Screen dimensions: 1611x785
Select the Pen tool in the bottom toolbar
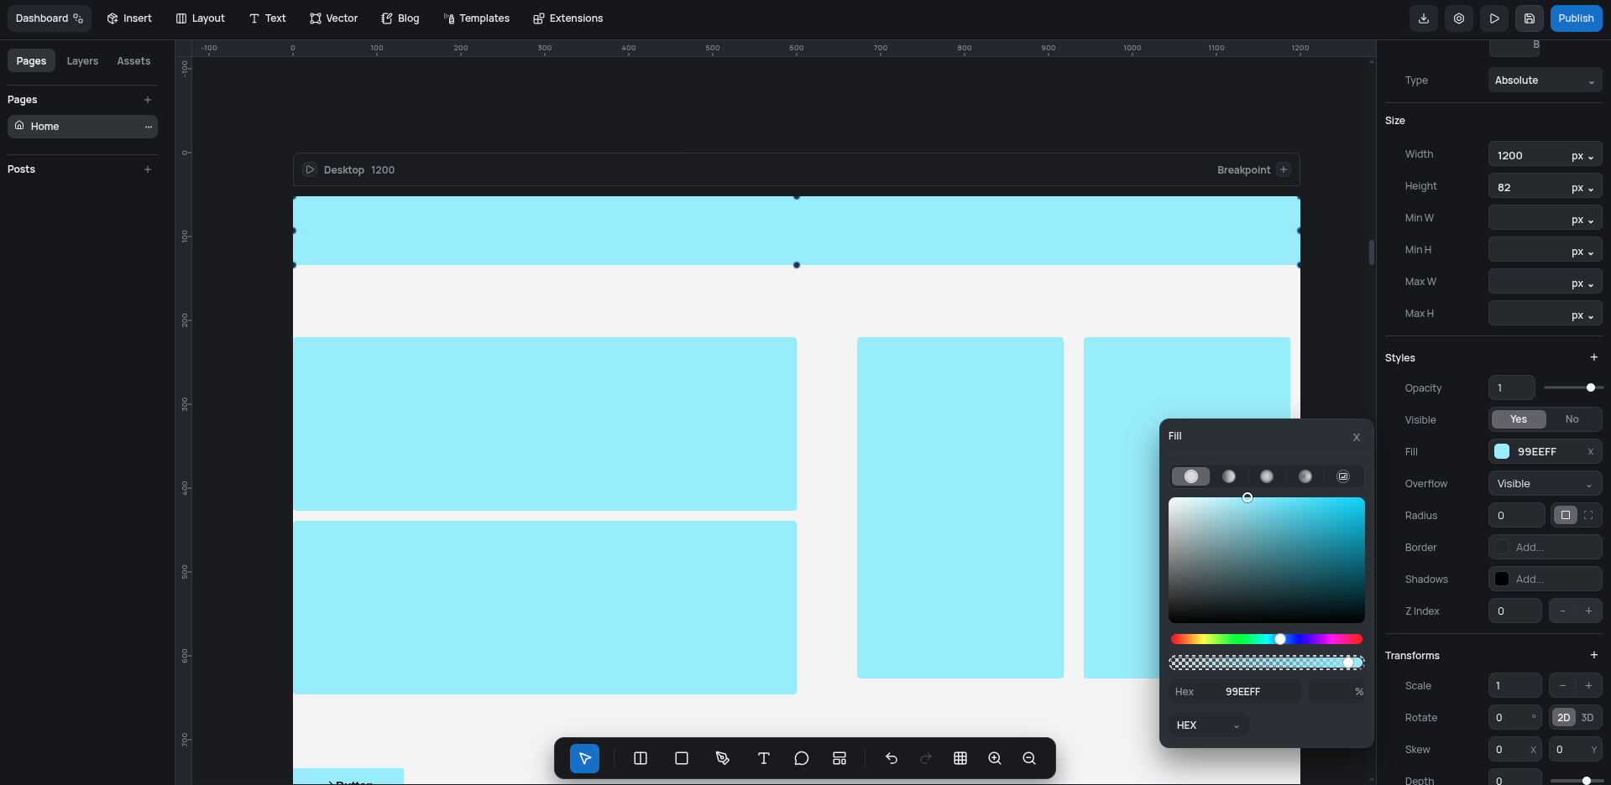[x=723, y=758]
